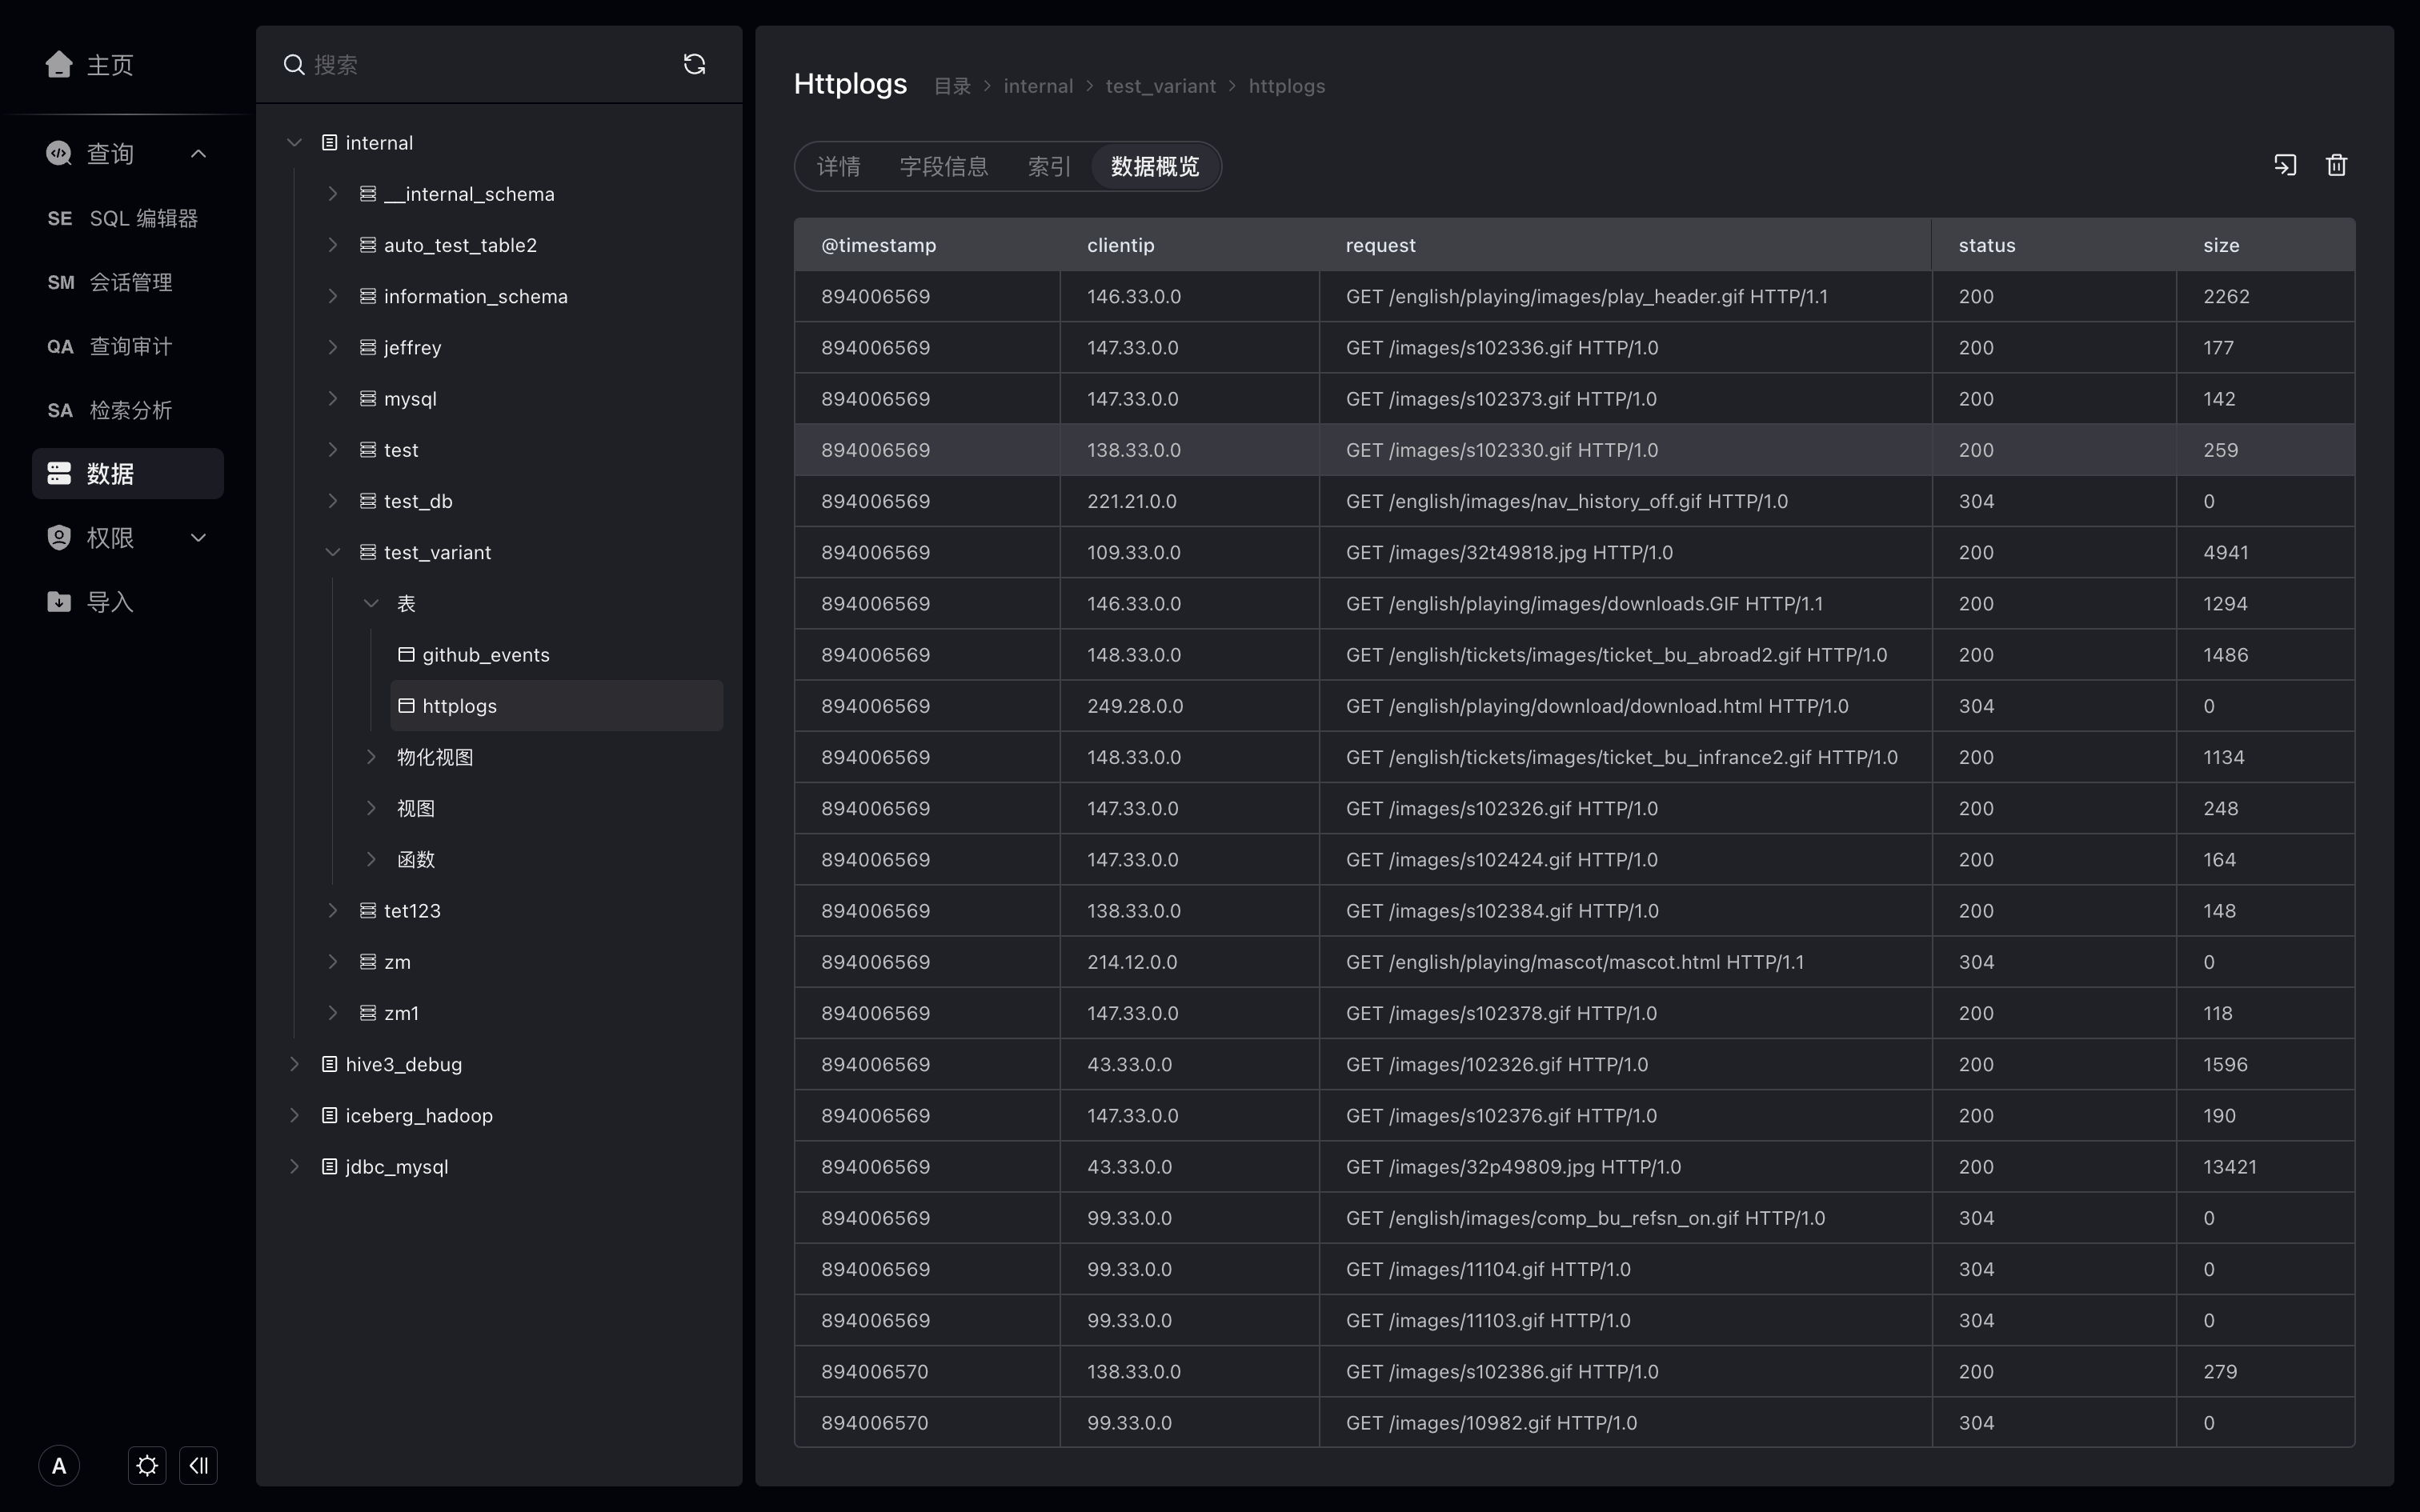Toggle the light/dark theme sun icon

147,1466
